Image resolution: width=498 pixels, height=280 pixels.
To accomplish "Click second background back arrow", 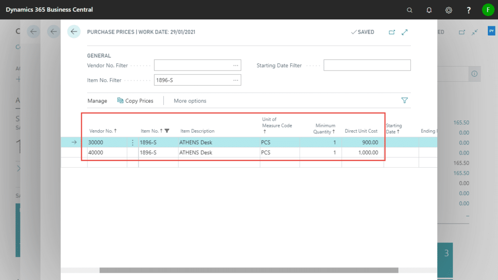I will [53, 32].
